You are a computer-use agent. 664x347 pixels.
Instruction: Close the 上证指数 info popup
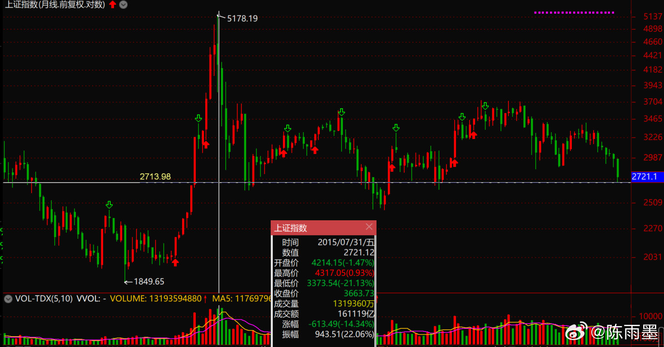coord(369,227)
